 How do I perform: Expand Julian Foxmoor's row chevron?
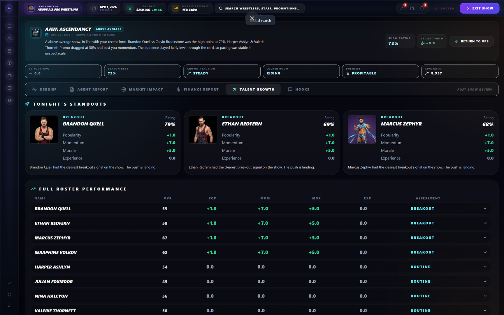click(x=485, y=281)
